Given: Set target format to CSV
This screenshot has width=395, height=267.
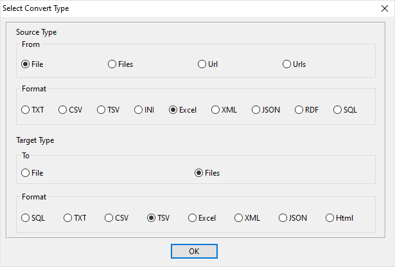Looking at the screenshot, I should [x=109, y=218].
